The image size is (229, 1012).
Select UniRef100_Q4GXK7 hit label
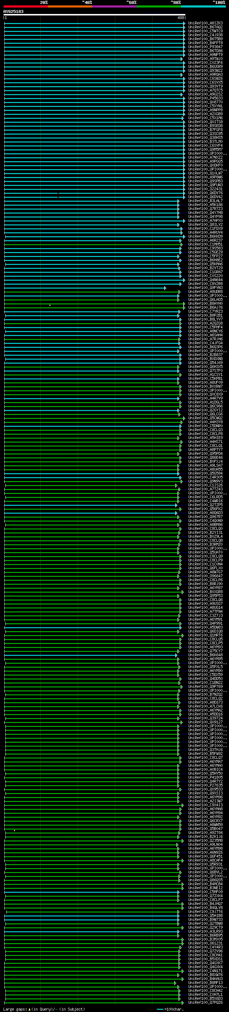coord(205,963)
